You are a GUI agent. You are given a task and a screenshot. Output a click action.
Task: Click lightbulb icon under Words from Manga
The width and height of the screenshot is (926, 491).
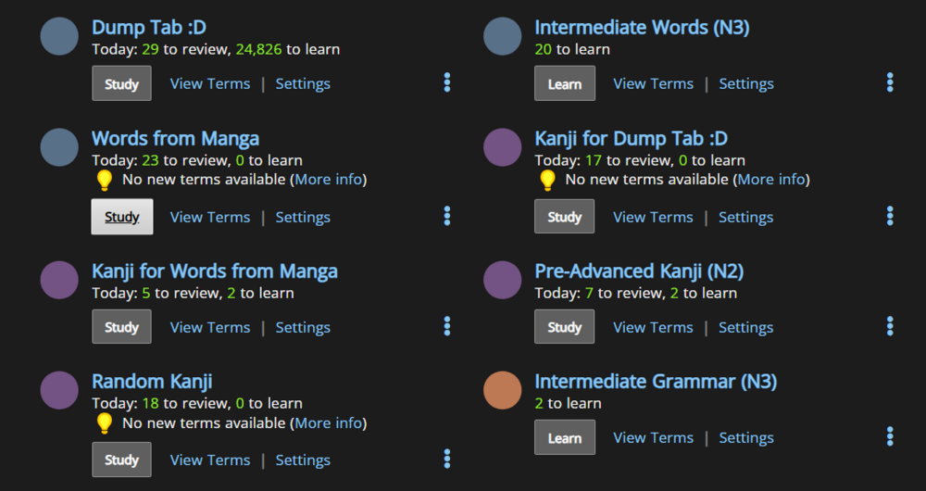coord(105,180)
